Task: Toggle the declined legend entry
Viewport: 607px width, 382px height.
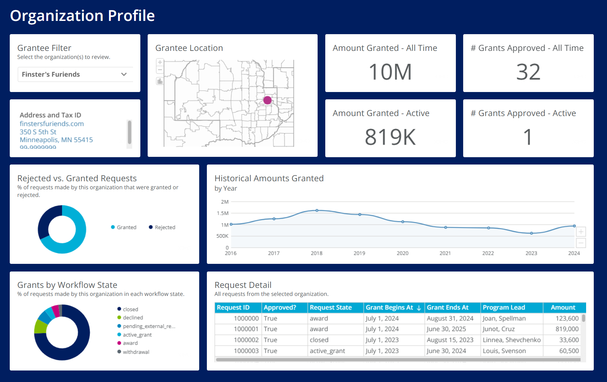Action: tap(130, 318)
